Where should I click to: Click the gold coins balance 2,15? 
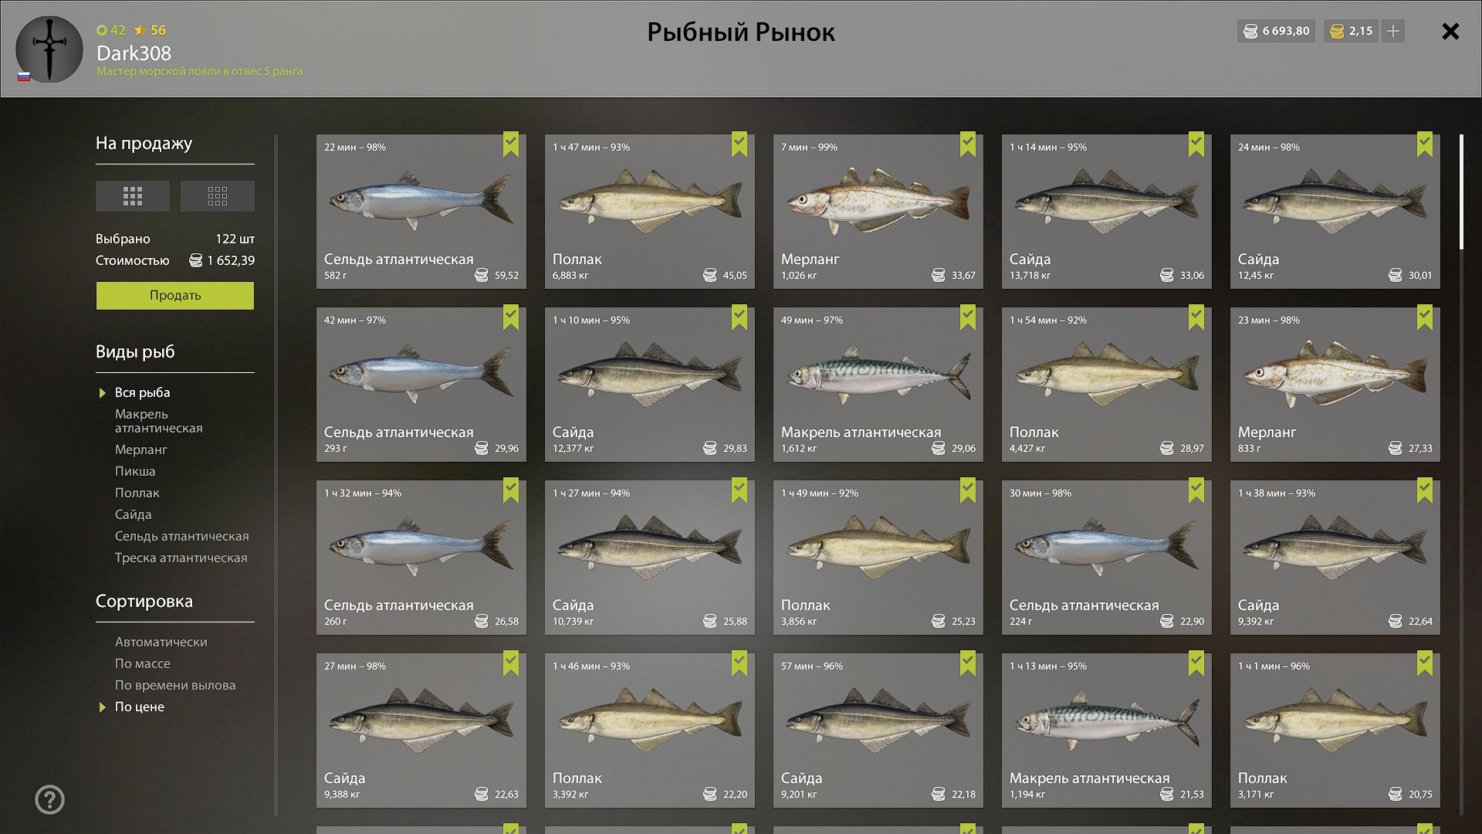[1352, 31]
